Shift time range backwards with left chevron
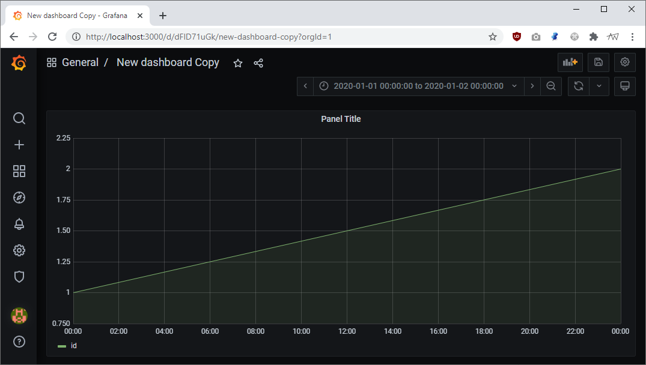This screenshot has width=646, height=365. 305,86
